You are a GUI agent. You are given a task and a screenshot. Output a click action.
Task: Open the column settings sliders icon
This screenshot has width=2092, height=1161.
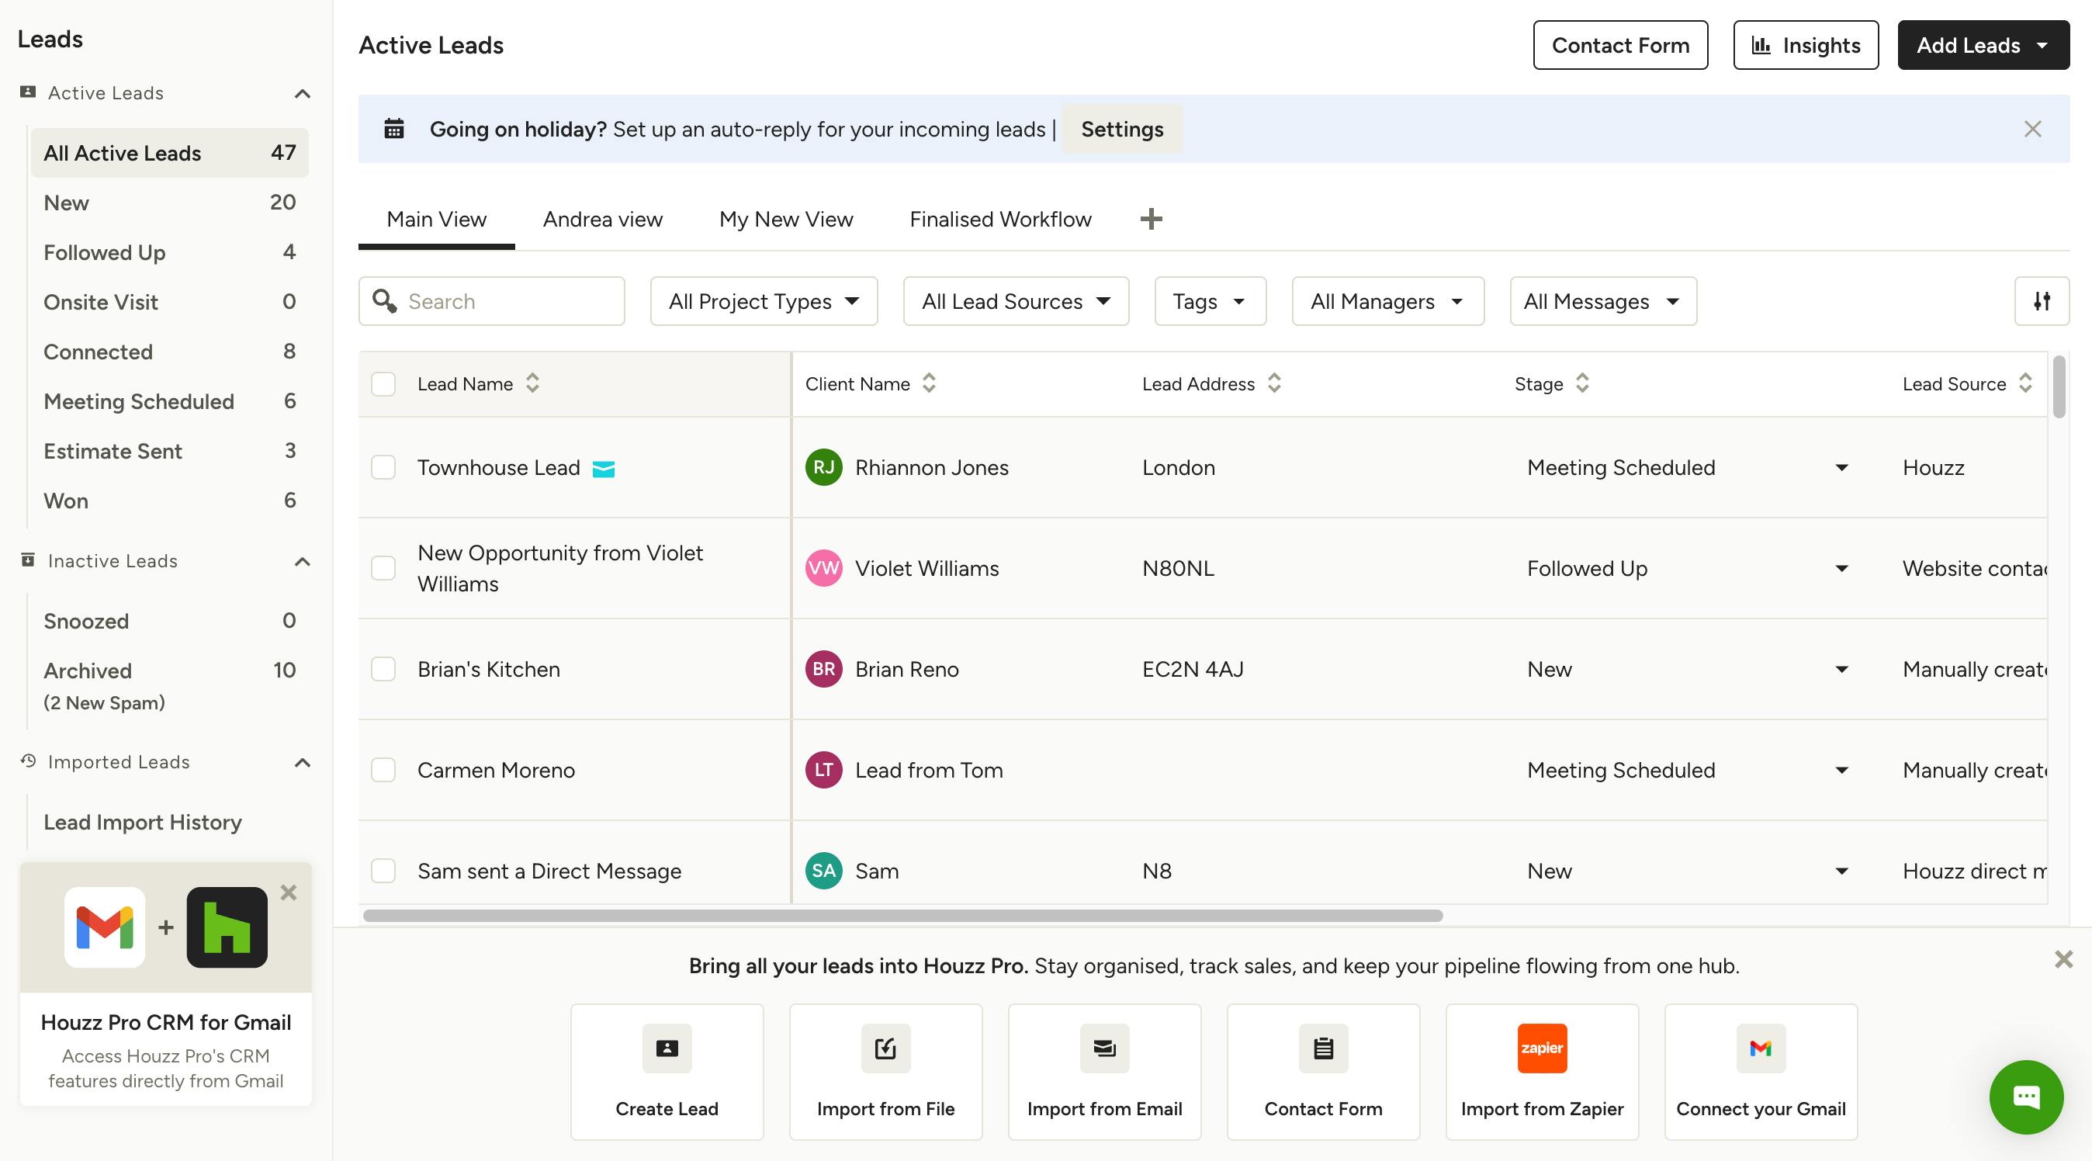coord(2042,301)
